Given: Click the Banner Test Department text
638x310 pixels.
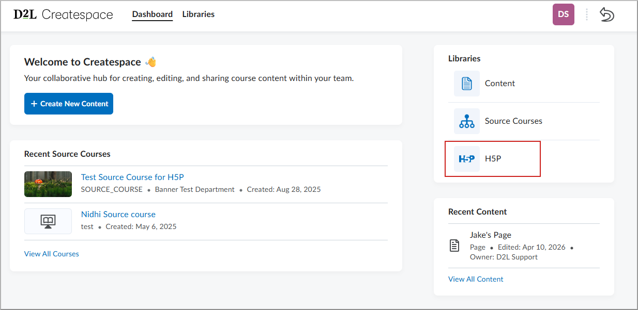Looking at the screenshot, I should [195, 189].
